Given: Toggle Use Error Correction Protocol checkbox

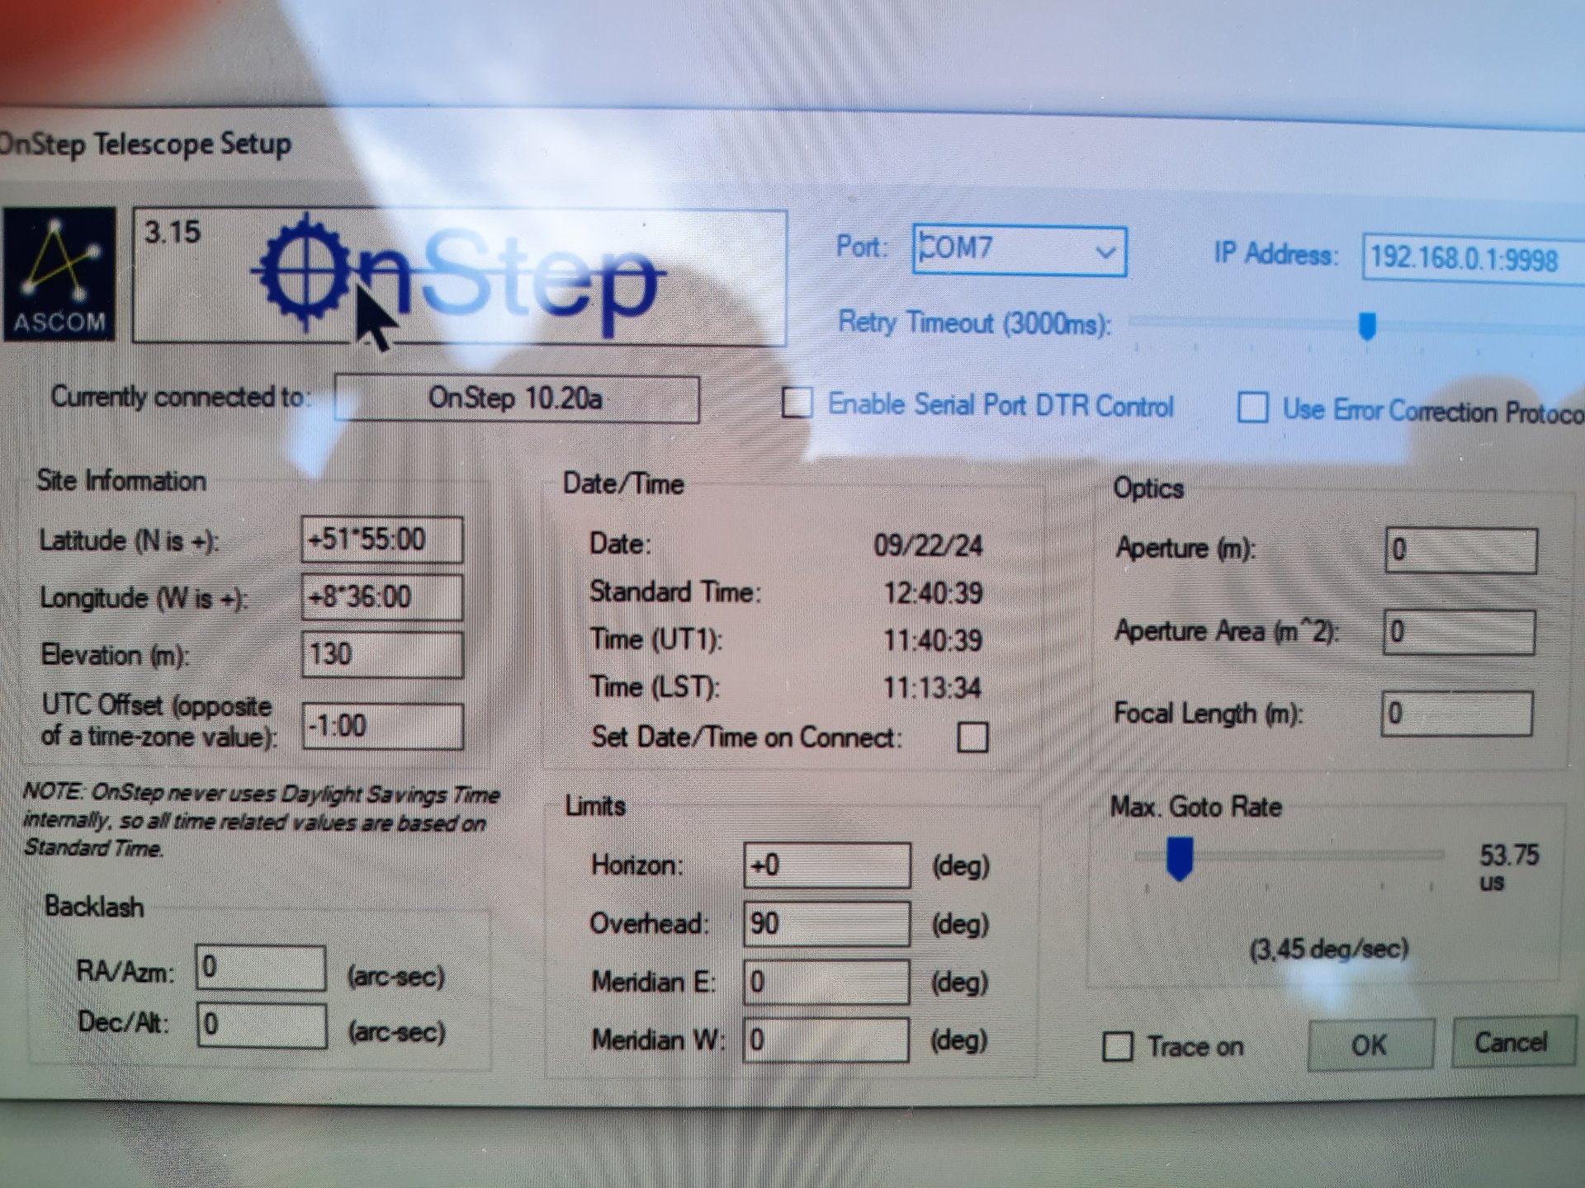Looking at the screenshot, I should pos(1252,408).
